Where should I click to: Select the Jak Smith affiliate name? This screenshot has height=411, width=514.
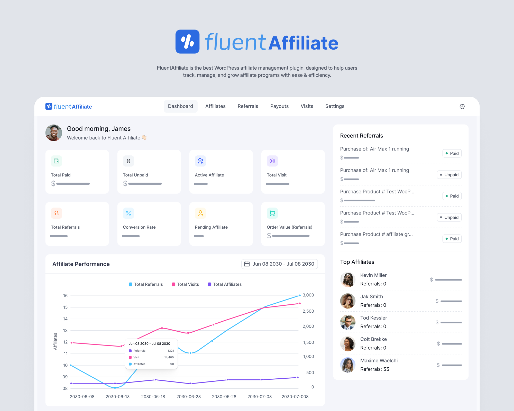click(371, 296)
